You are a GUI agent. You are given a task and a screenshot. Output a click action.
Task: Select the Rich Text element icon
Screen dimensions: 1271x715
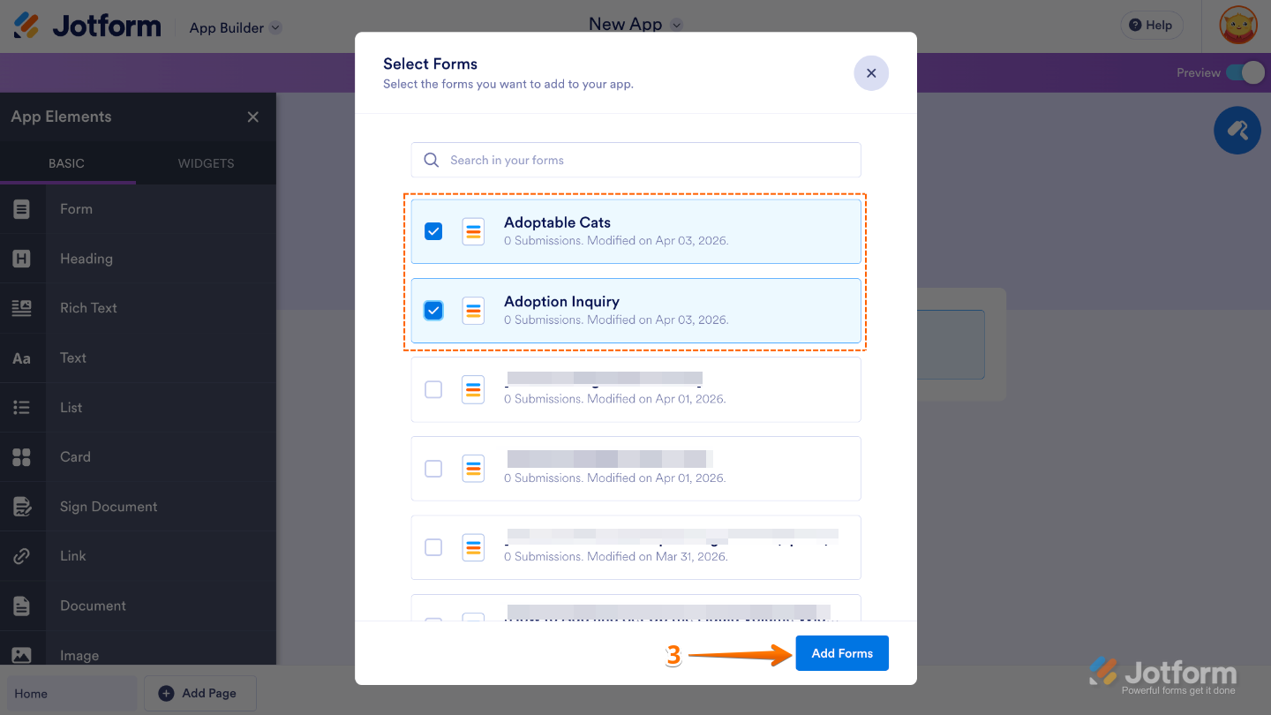tap(23, 307)
